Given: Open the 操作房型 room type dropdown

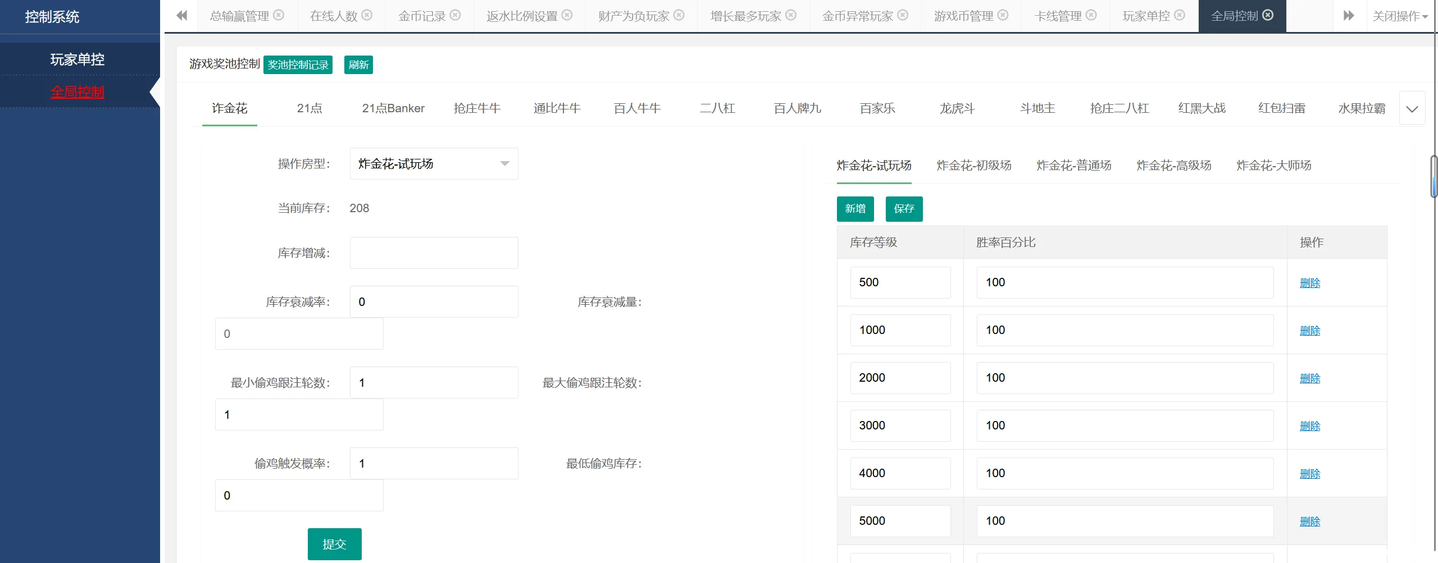Looking at the screenshot, I should coord(434,164).
